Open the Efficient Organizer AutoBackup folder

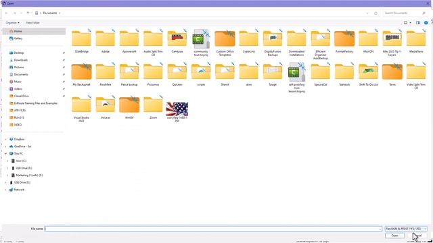point(320,44)
